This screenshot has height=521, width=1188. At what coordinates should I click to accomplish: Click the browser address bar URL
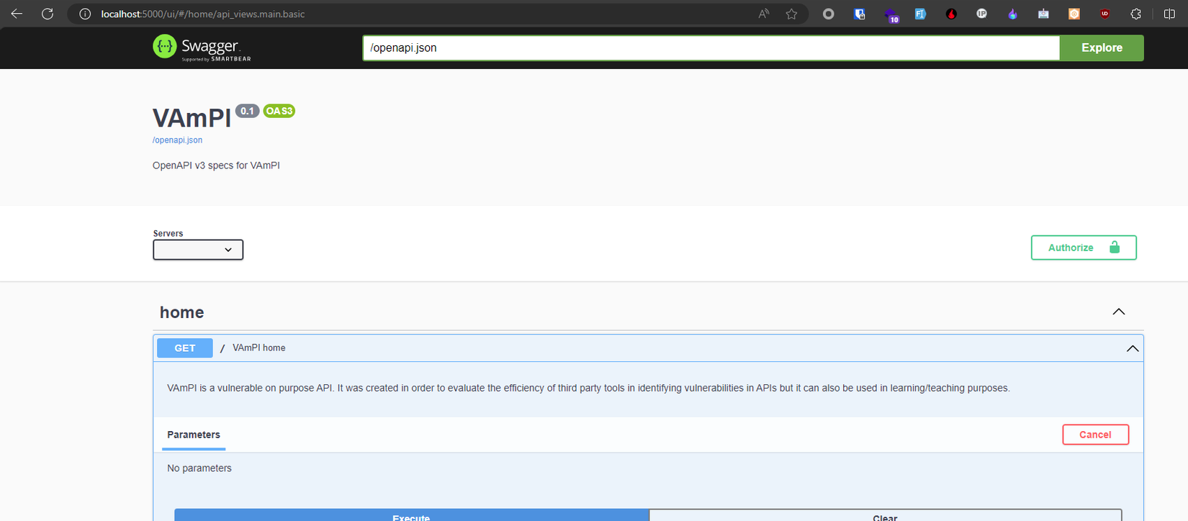pyautogui.click(x=203, y=14)
